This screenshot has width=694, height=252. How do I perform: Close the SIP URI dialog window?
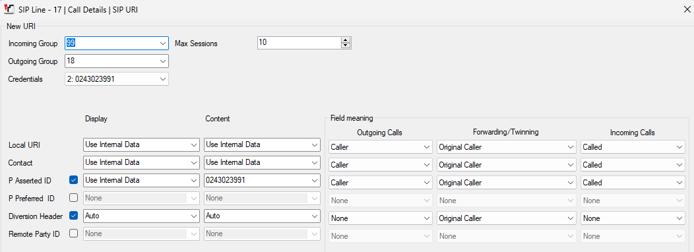click(687, 9)
